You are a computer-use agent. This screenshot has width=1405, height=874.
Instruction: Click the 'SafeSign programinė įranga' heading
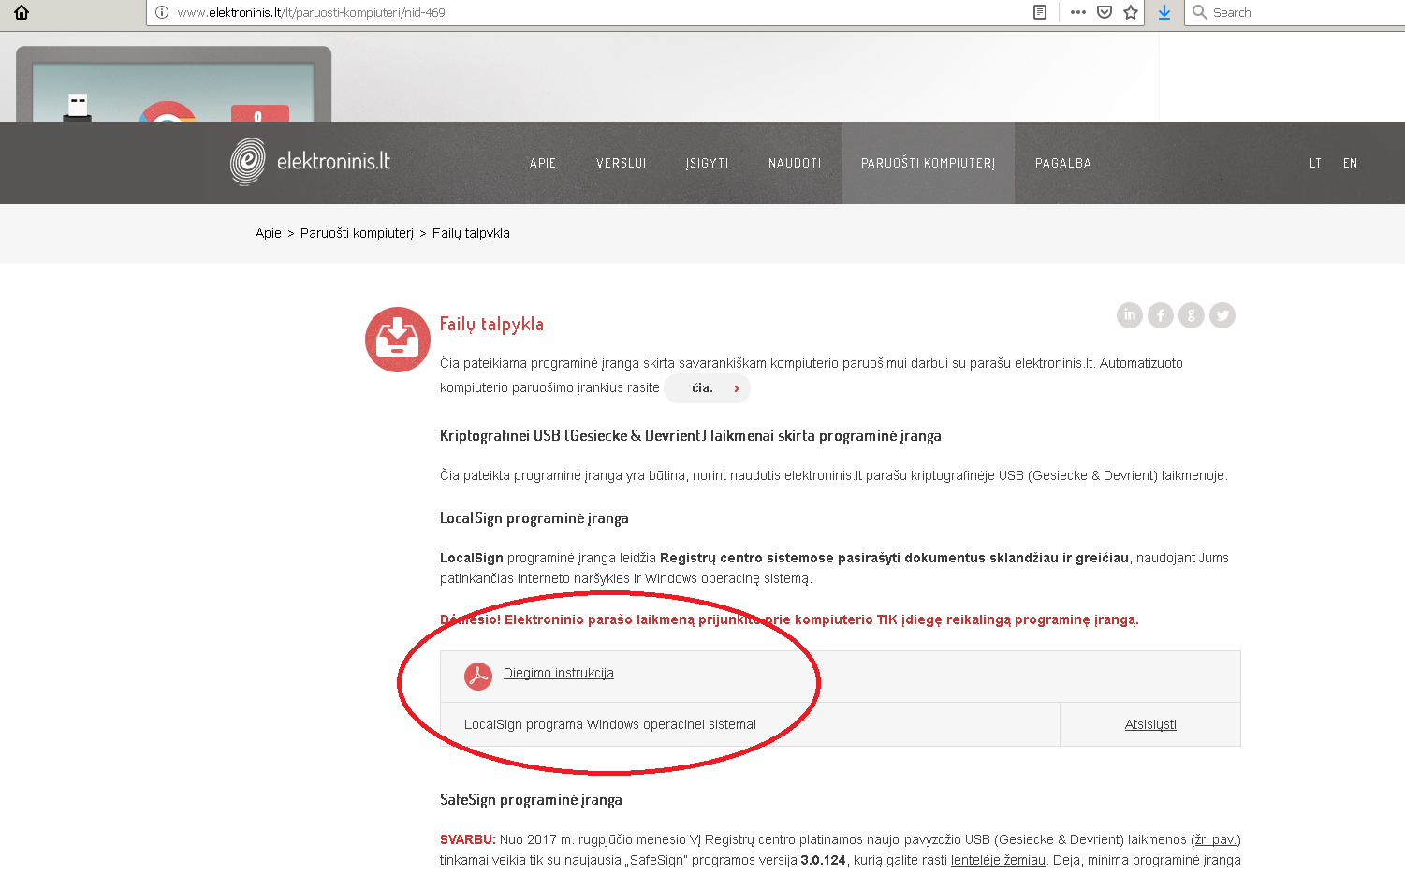(531, 800)
